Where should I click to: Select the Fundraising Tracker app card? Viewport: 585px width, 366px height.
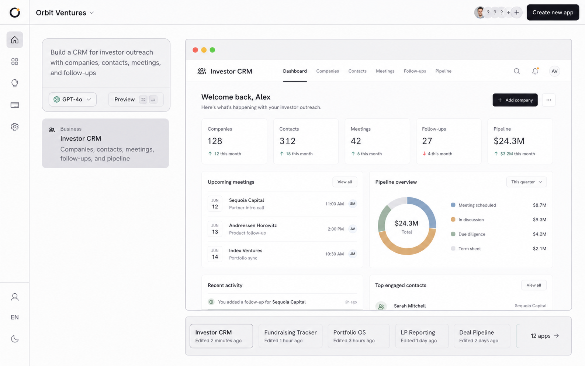pyautogui.click(x=291, y=336)
